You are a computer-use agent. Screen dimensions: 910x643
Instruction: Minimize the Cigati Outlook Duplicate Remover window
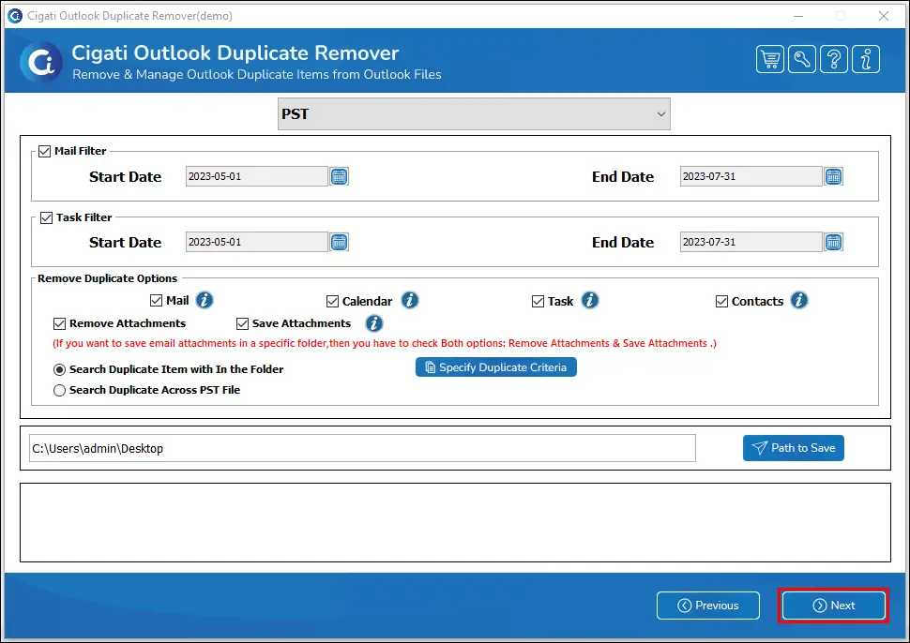pyautogui.click(x=798, y=16)
